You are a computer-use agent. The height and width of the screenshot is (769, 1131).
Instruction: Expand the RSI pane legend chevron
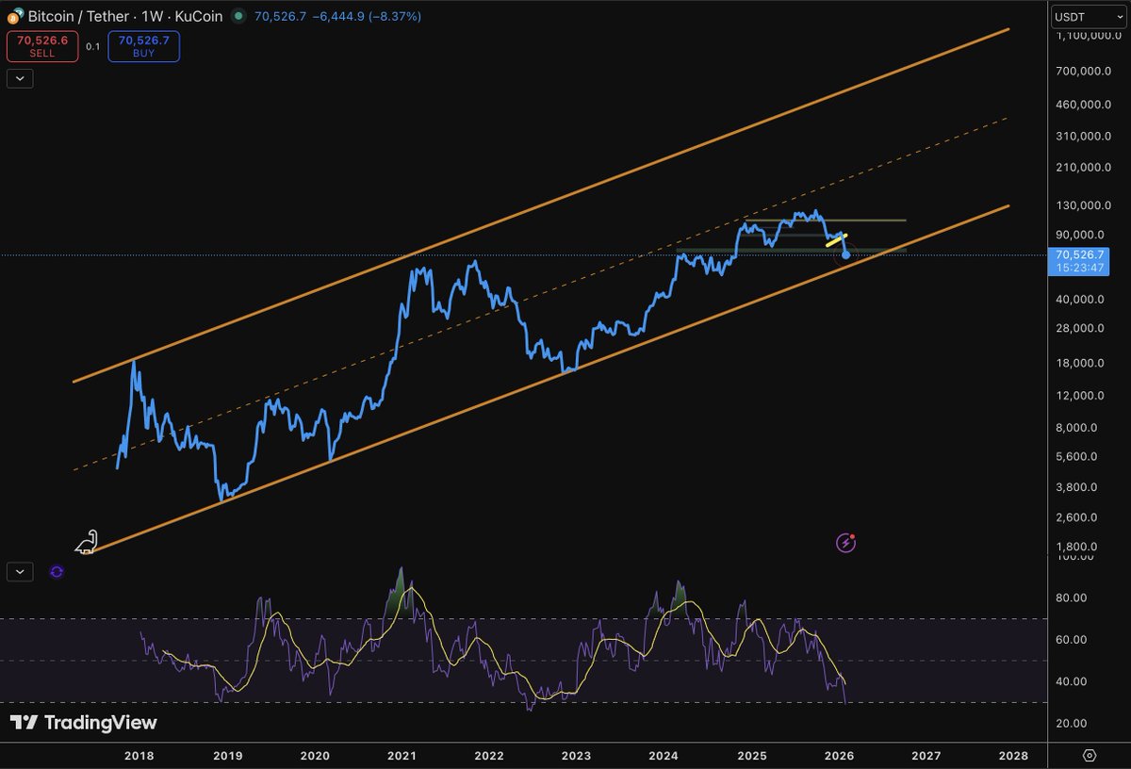(x=20, y=570)
